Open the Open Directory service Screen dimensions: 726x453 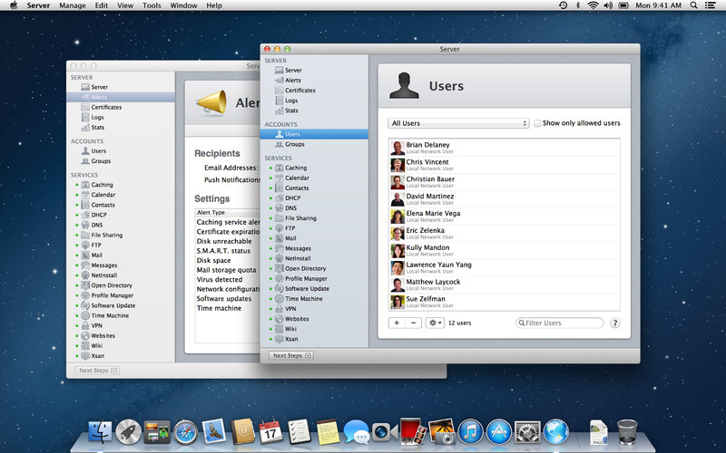[x=305, y=268]
